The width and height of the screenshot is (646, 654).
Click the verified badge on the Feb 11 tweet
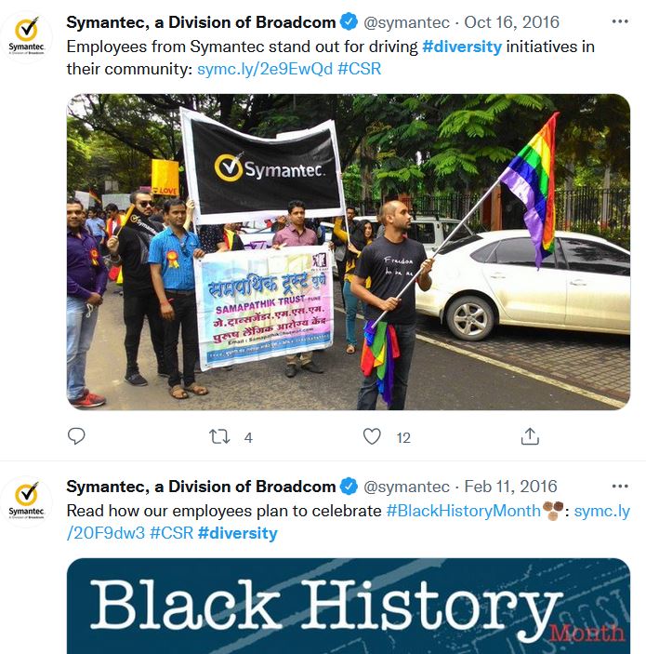pos(349,487)
